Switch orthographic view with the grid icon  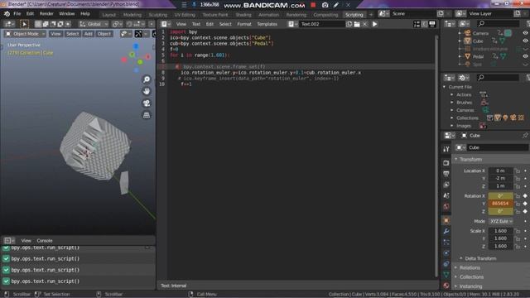[x=147, y=115]
